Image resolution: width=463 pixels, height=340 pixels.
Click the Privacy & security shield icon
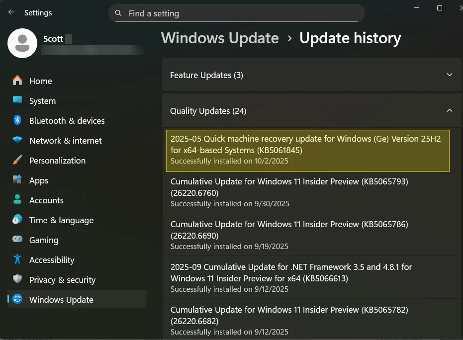(17, 279)
